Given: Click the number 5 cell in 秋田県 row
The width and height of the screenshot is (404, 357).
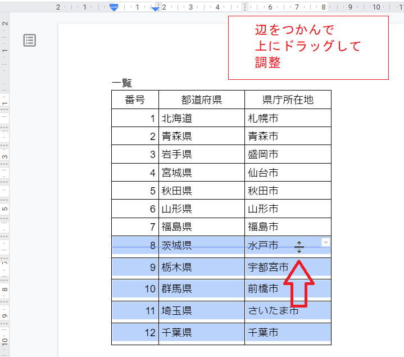Looking at the screenshot, I should pyautogui.click(x=135, y=191).
